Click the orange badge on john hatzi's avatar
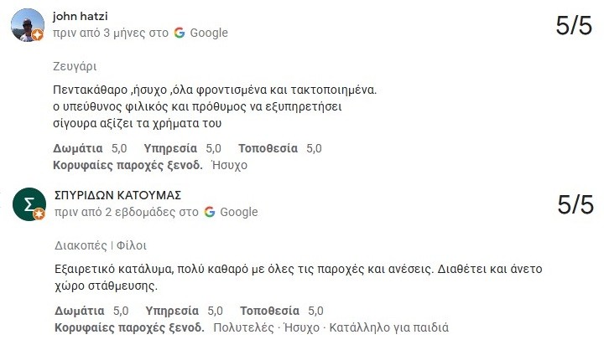The height and width of the screenshot is (345, 604). [x=38, y=35]
